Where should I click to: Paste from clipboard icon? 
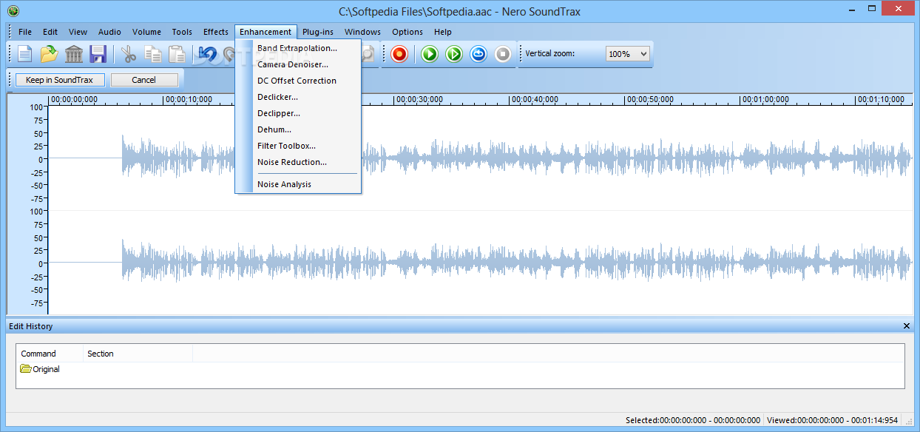tap(177, 54)
